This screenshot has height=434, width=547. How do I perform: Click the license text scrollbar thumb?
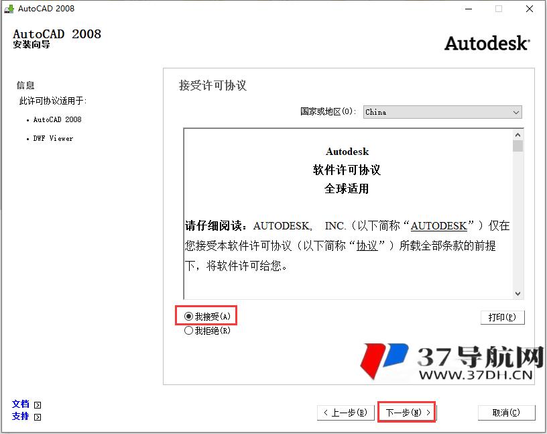point(518,146)
